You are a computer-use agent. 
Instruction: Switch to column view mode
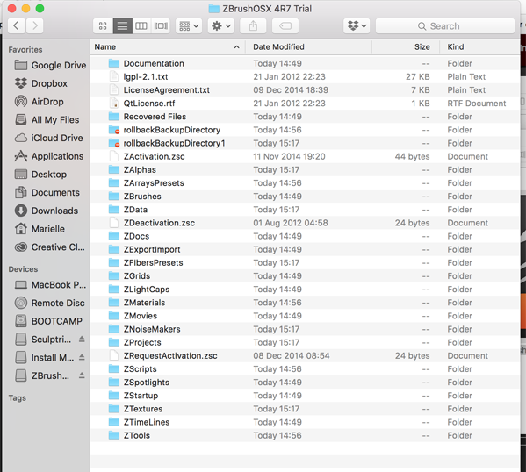click(141, 25)
